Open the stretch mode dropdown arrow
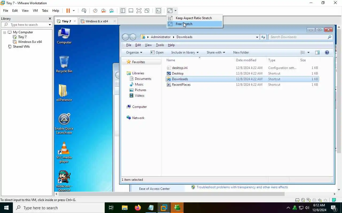The image size is (342, 213). pos(176,11)
